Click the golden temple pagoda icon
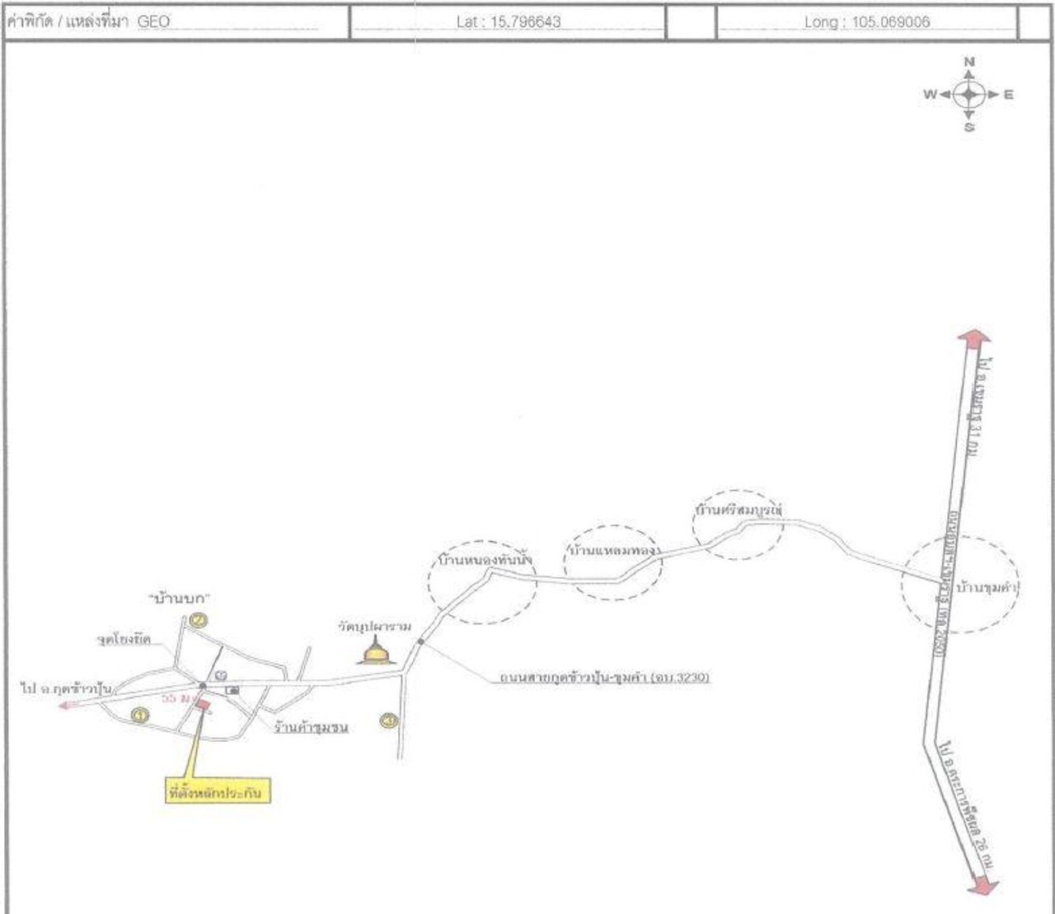 click(375, 652)
